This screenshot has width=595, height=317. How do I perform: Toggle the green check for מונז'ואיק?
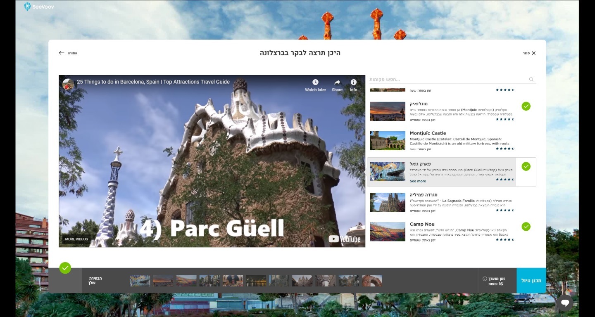(526, 106)
